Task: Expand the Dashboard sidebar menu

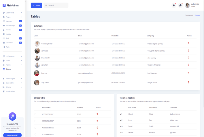Action: pos(12,13)
